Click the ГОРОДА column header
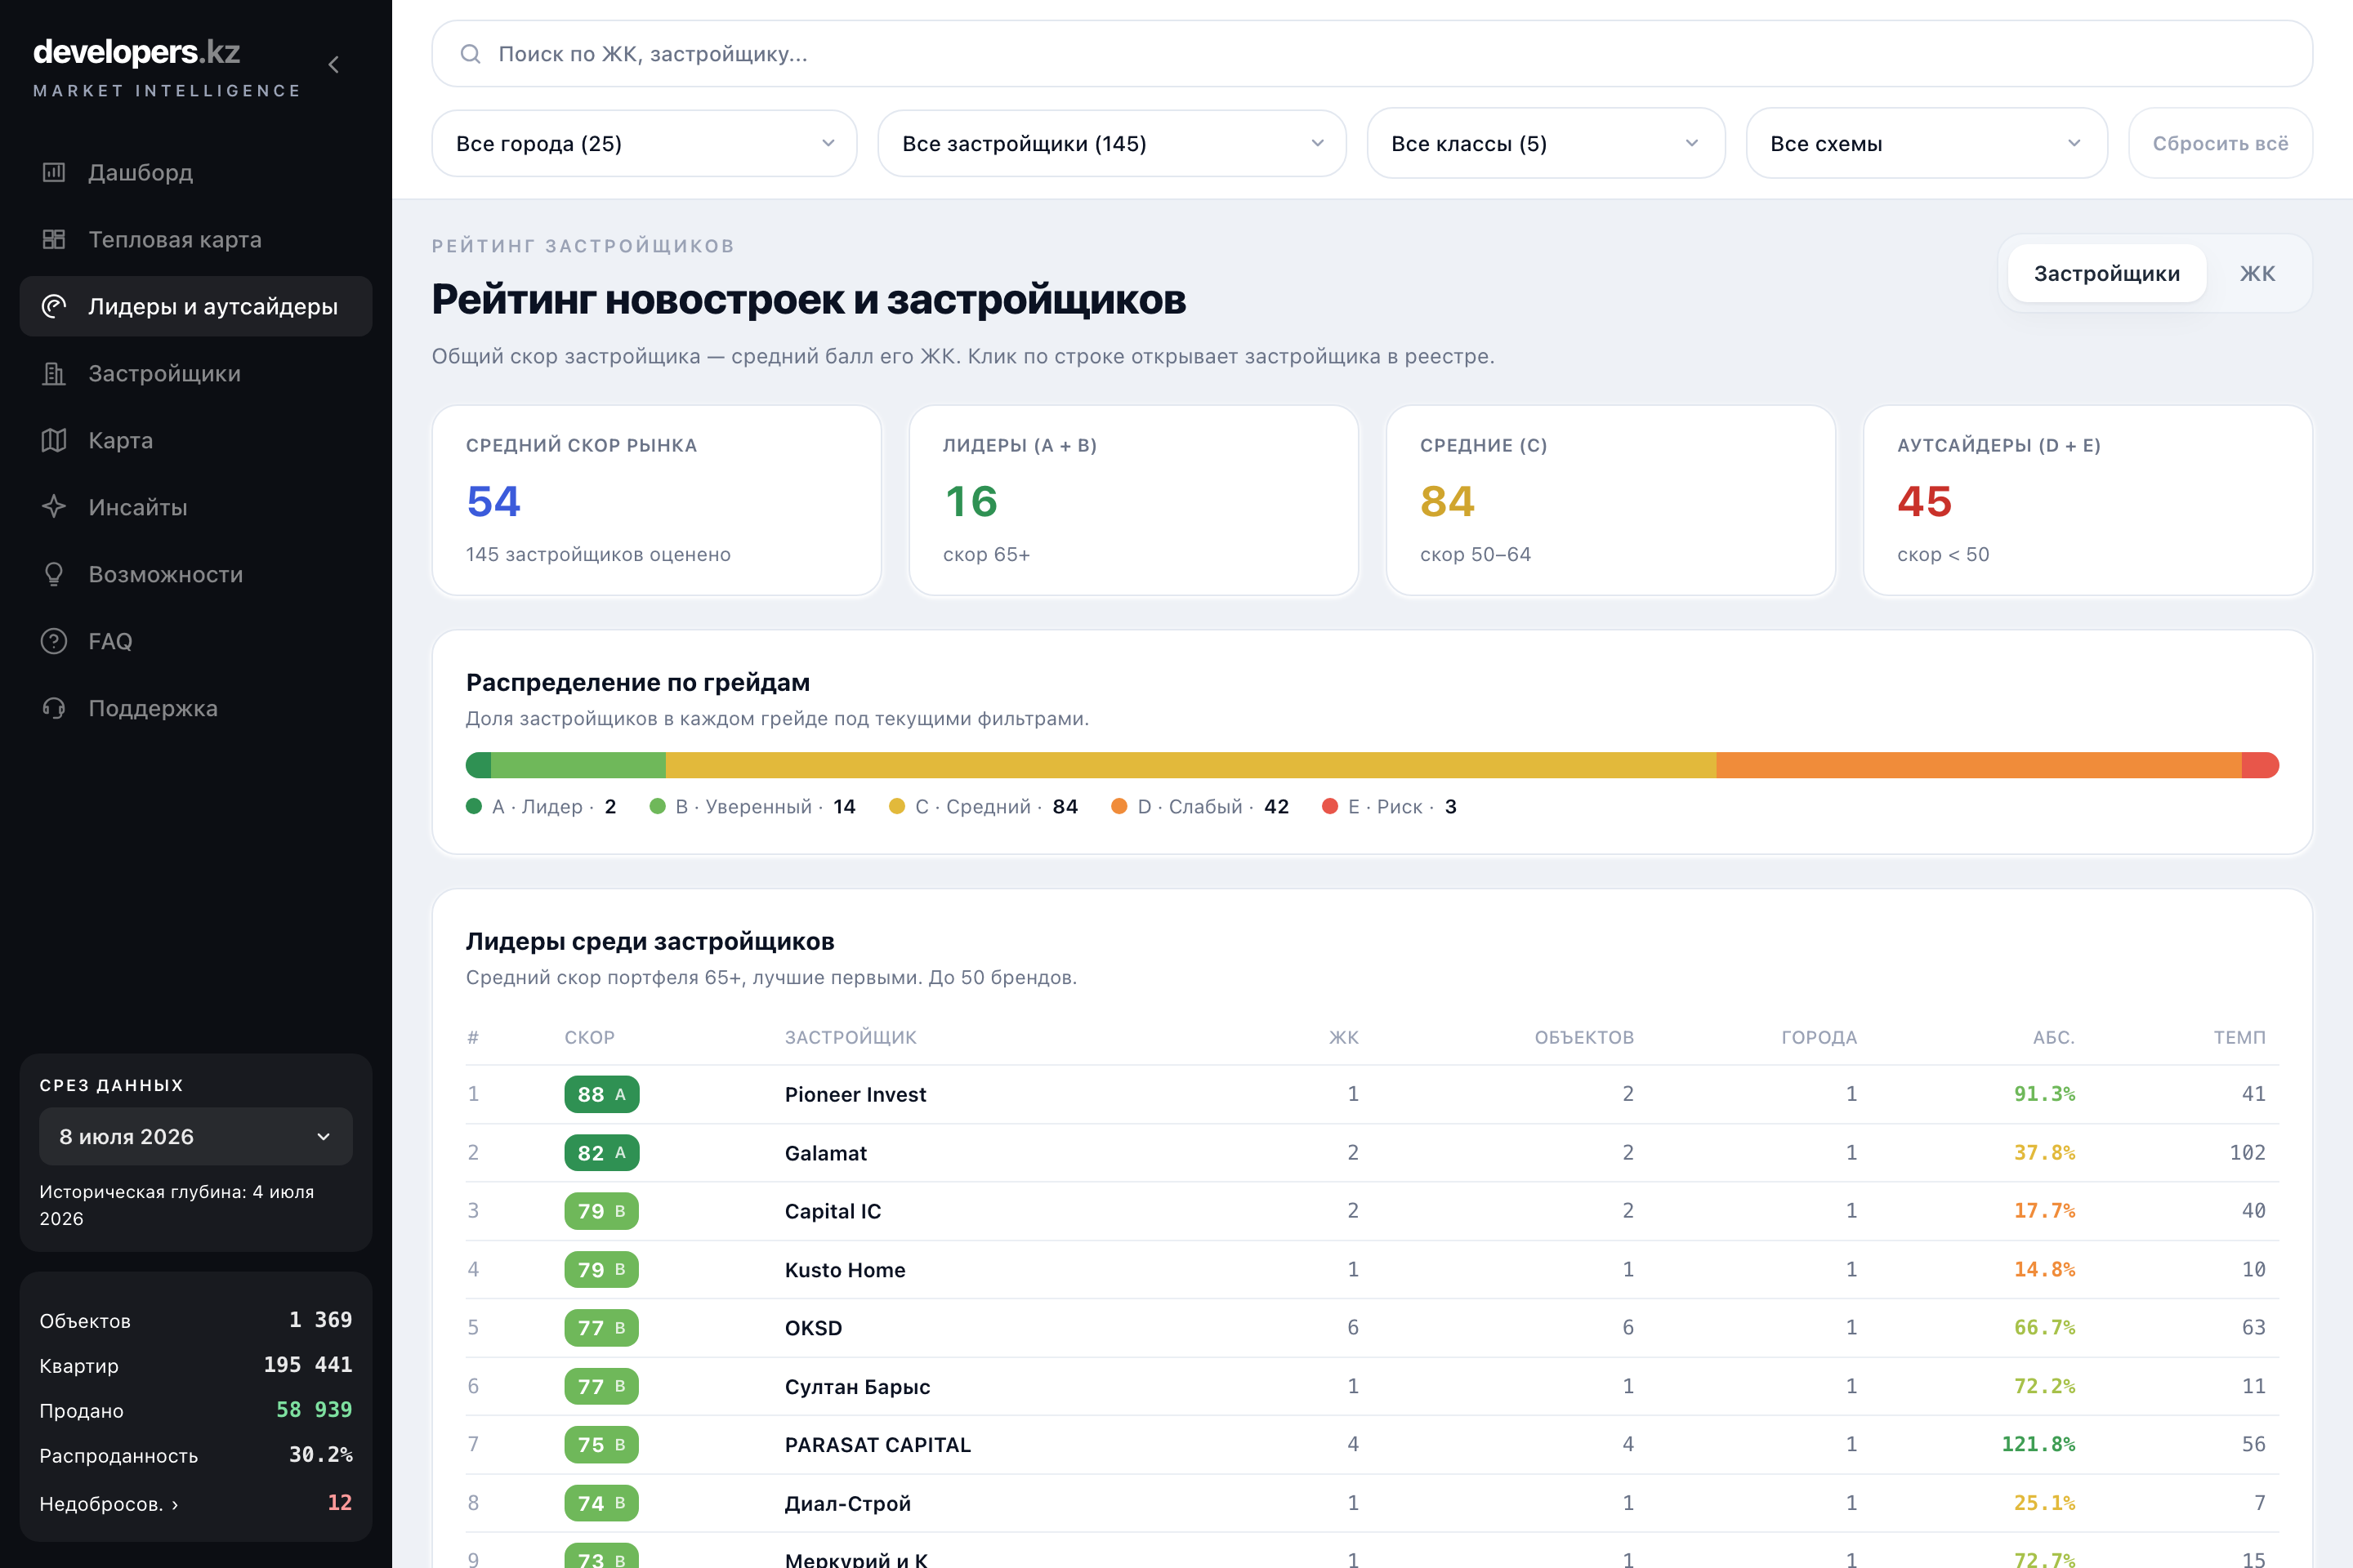The width and height of the screenshot is (2353, 1568). point(1819,1037)
